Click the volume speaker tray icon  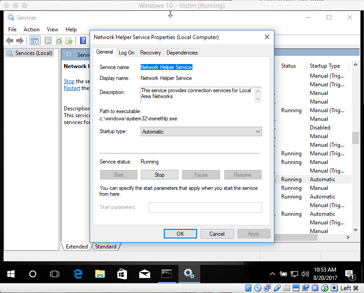click(x=305, y=274)
